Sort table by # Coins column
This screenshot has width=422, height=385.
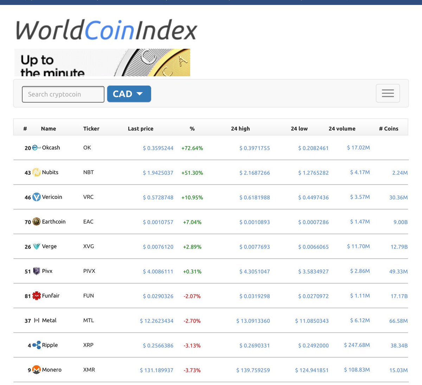pyautogui.click(x=389, y=129)
